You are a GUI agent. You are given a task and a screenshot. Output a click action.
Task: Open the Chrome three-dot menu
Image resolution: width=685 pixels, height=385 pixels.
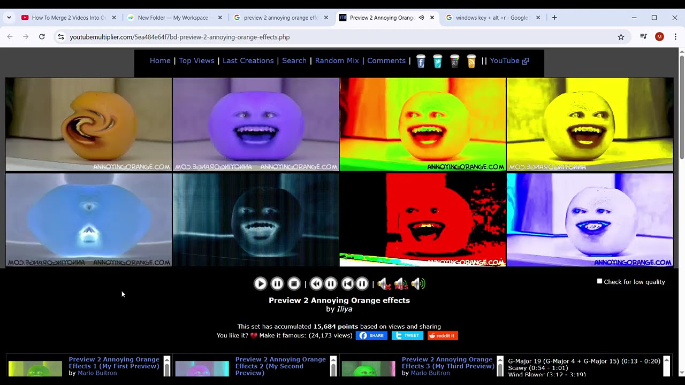(x=675, y=37)
